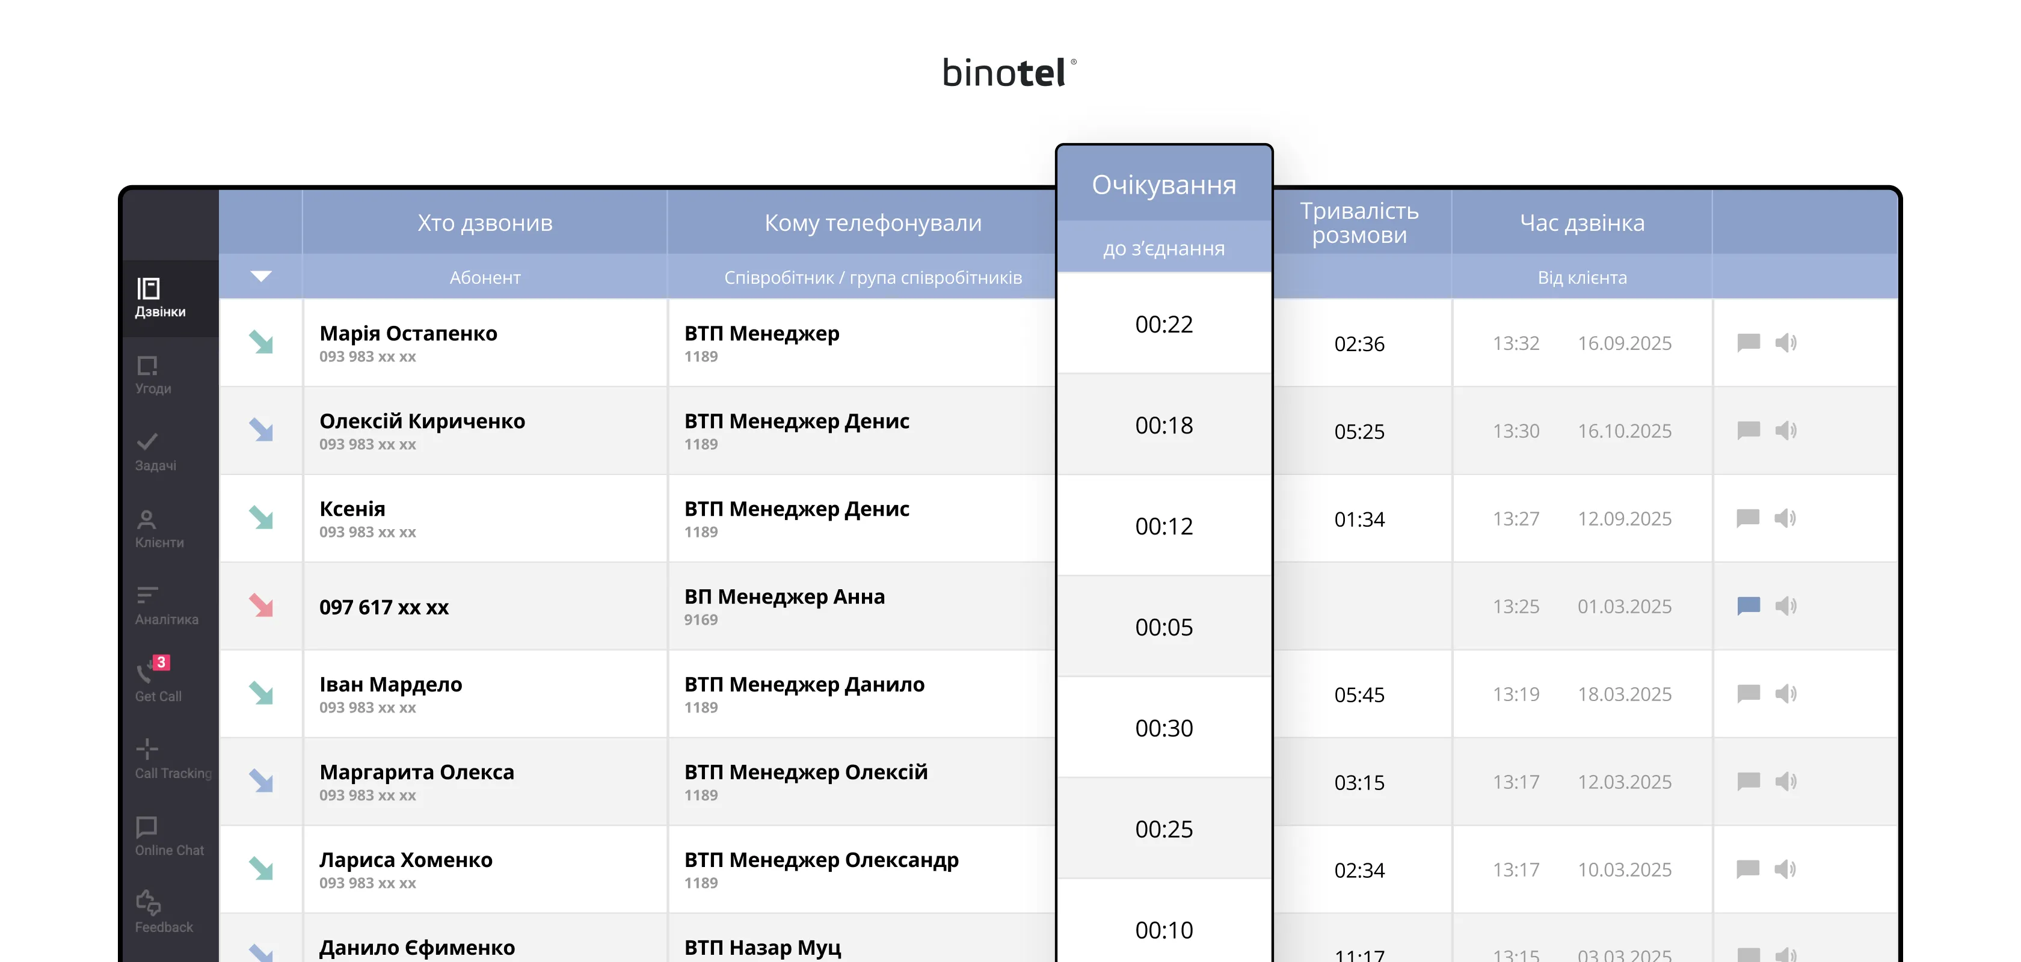Open caller Марія Остапенко
The width and height of the screenshot is (2021, 962).
coord(408,334)
